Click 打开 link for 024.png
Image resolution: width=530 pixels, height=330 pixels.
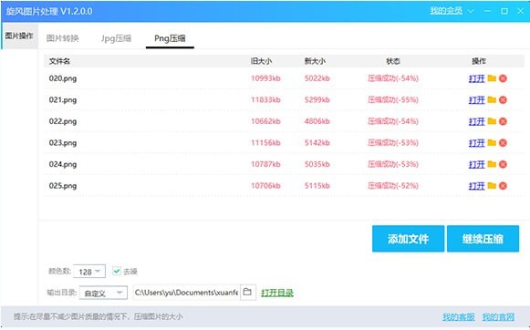[476, 164]
